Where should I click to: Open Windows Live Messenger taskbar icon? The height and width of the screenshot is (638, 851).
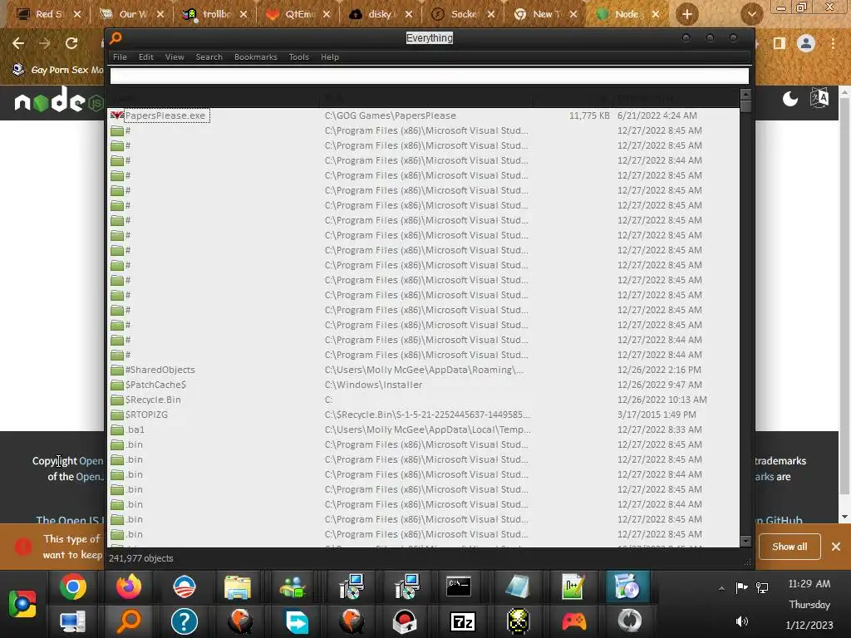tap(293, 587)
